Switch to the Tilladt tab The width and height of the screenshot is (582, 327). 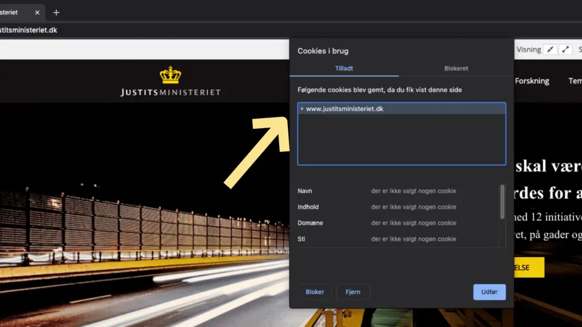pos(344,68)
